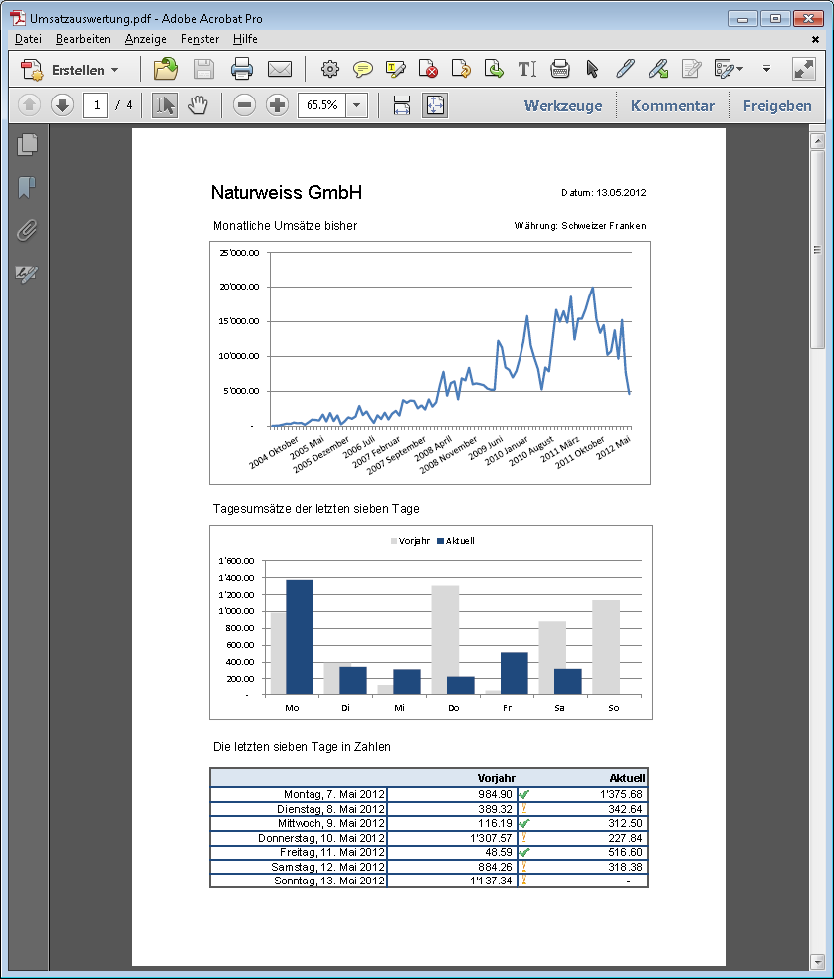Select the black arrow object tool
Viewport: 834px width, 979px height.
592,69
